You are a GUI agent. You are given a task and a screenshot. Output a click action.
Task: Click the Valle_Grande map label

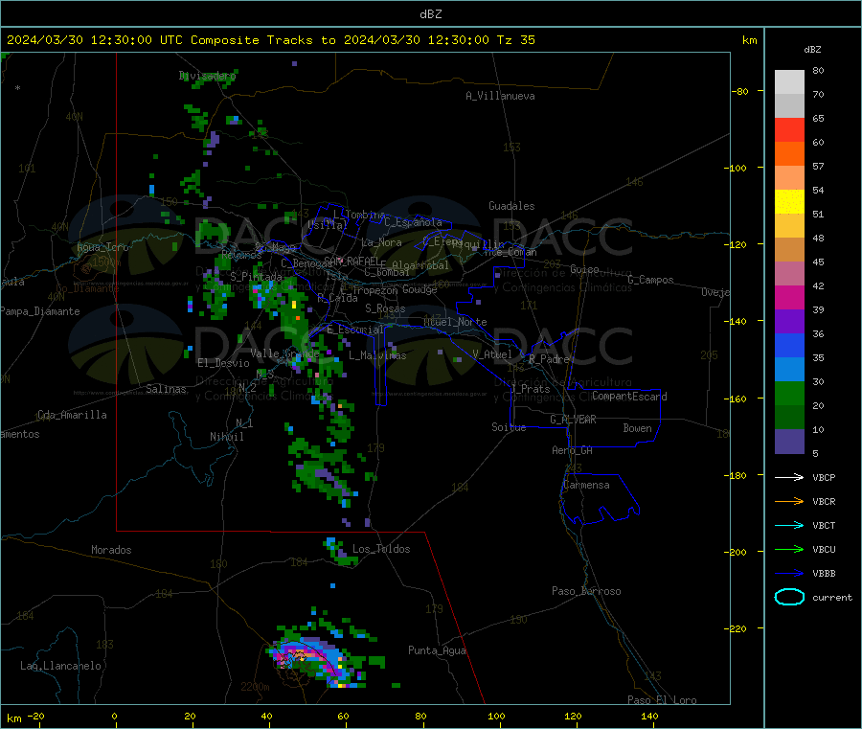pyautogui.click(x=284, y=353)
